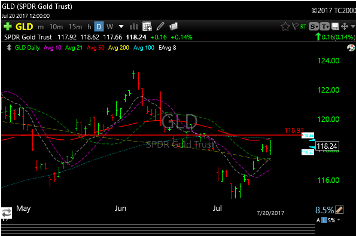
Task: Switch to the Weekly 'W' time frame
Action: click(x=109, y=27)
